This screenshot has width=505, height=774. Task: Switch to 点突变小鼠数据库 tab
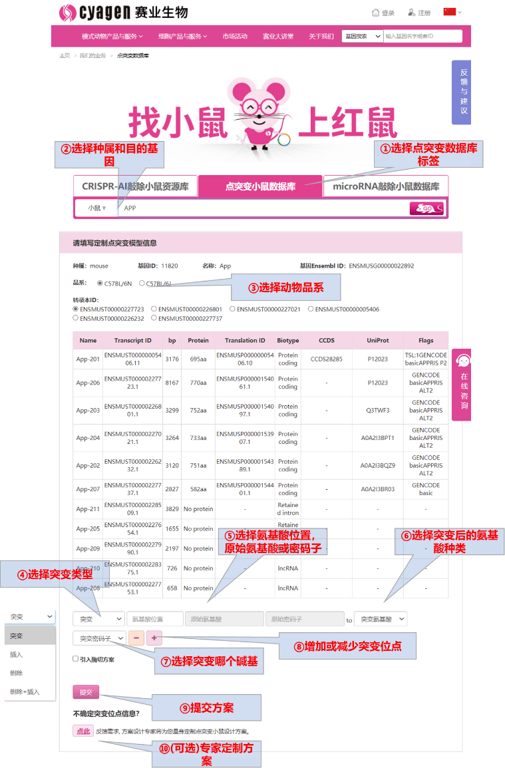click(260, 186)
